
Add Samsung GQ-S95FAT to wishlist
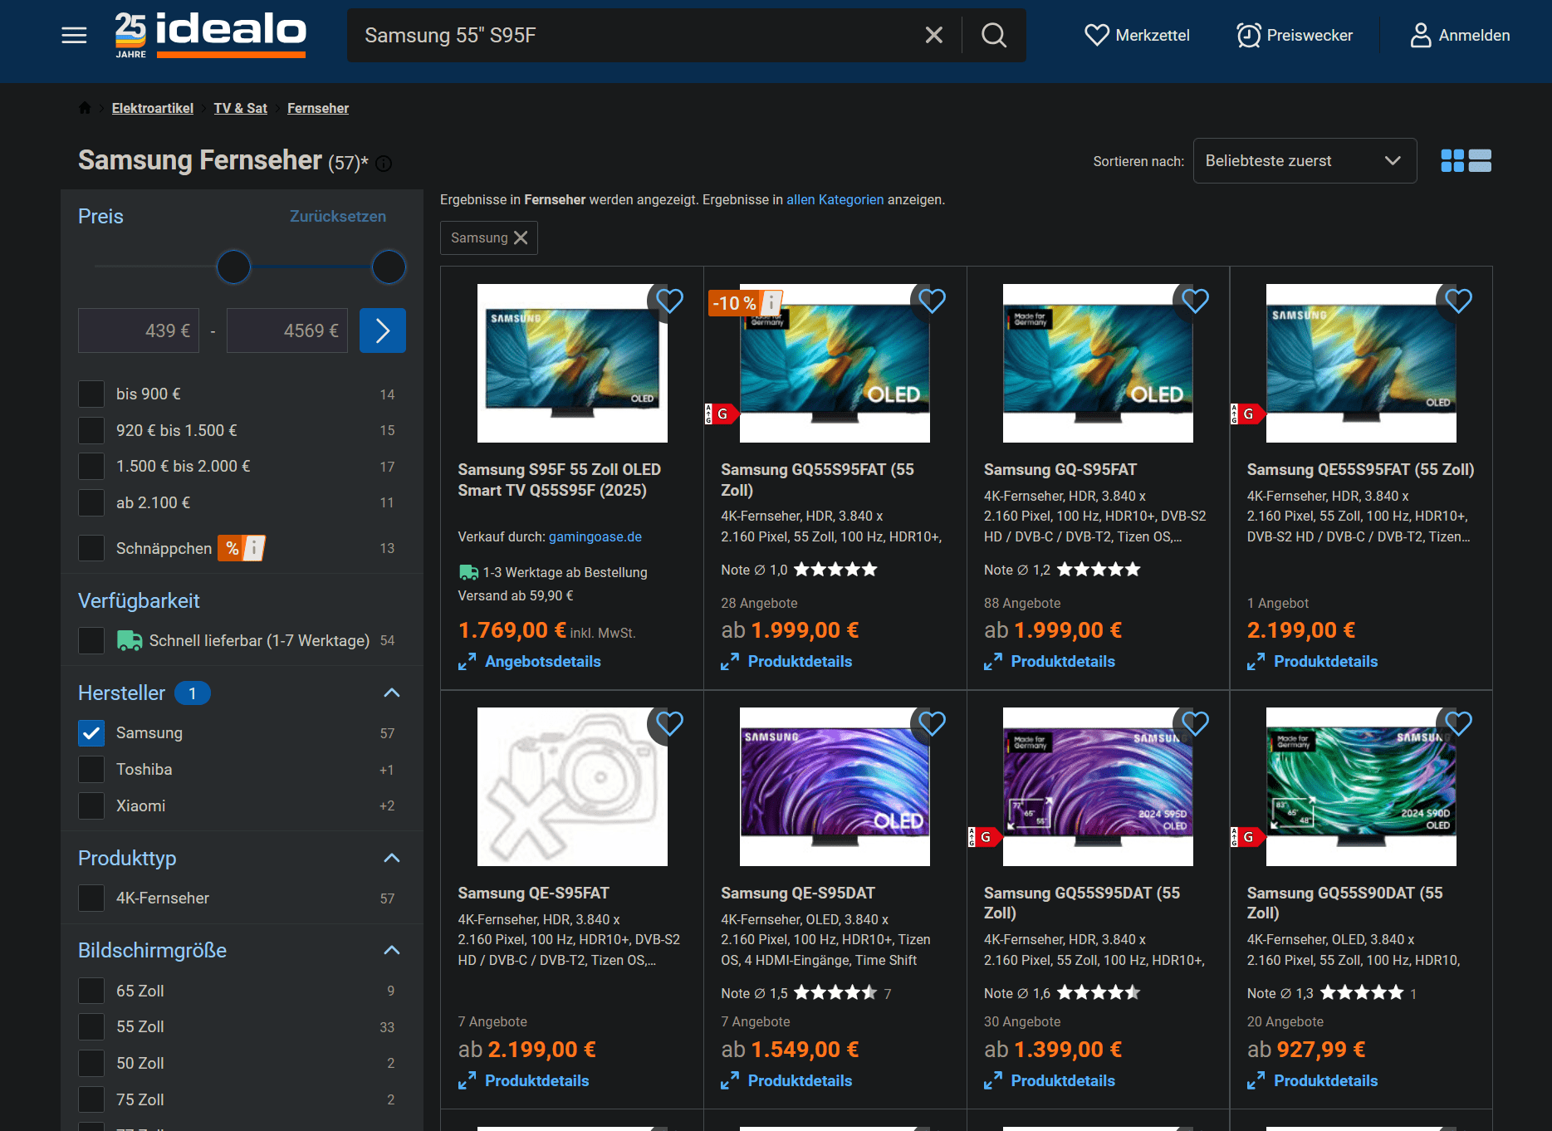point(1195,301)
